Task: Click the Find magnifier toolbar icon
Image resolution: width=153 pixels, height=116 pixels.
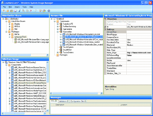Action: (x=36, y=11)
